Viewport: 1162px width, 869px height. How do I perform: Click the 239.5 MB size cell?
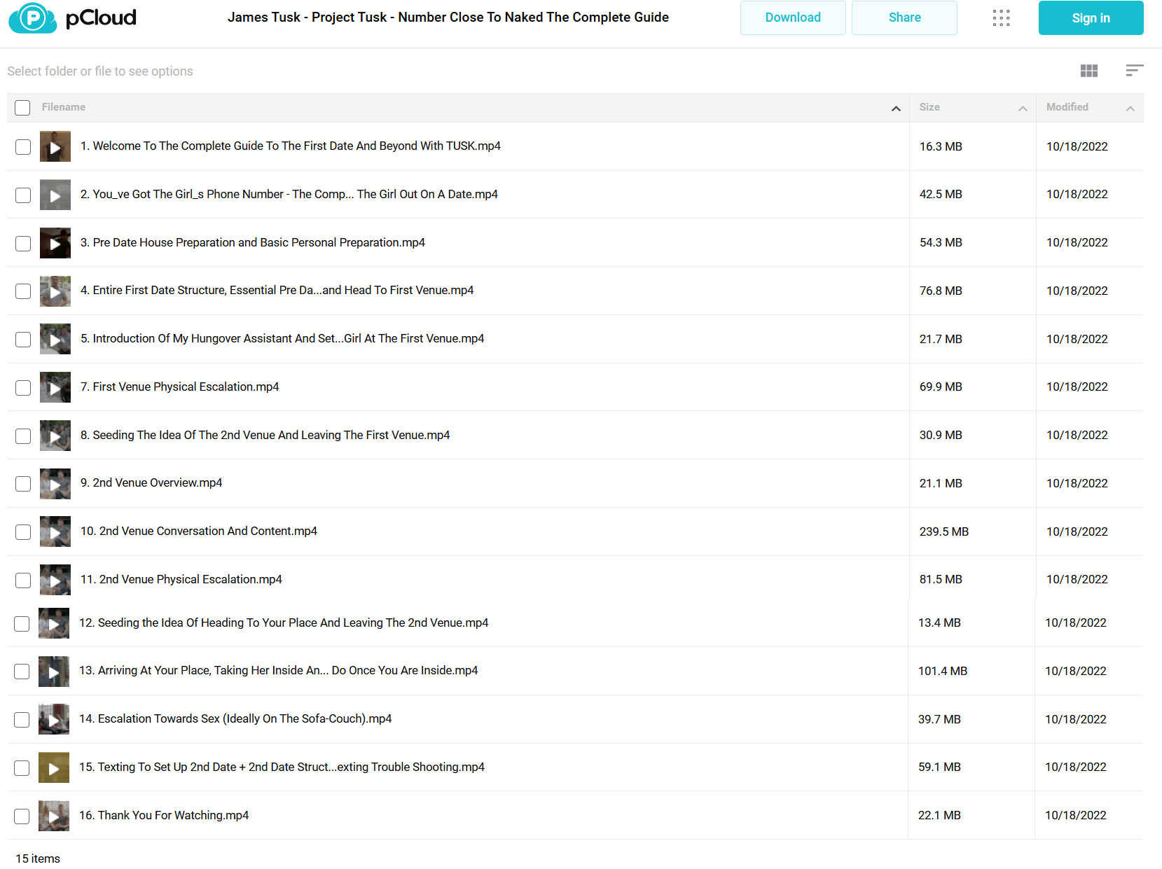pyautogui.click(x=943, y=531)
